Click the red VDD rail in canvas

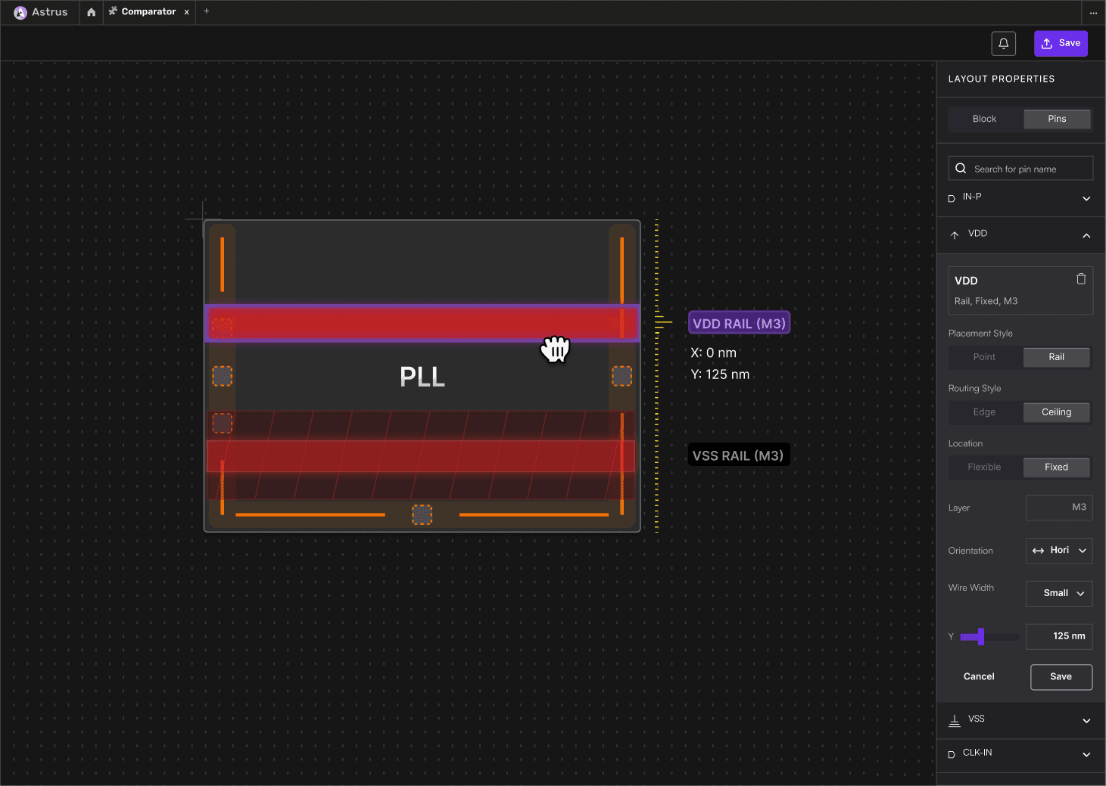click(x=422, y=324)
